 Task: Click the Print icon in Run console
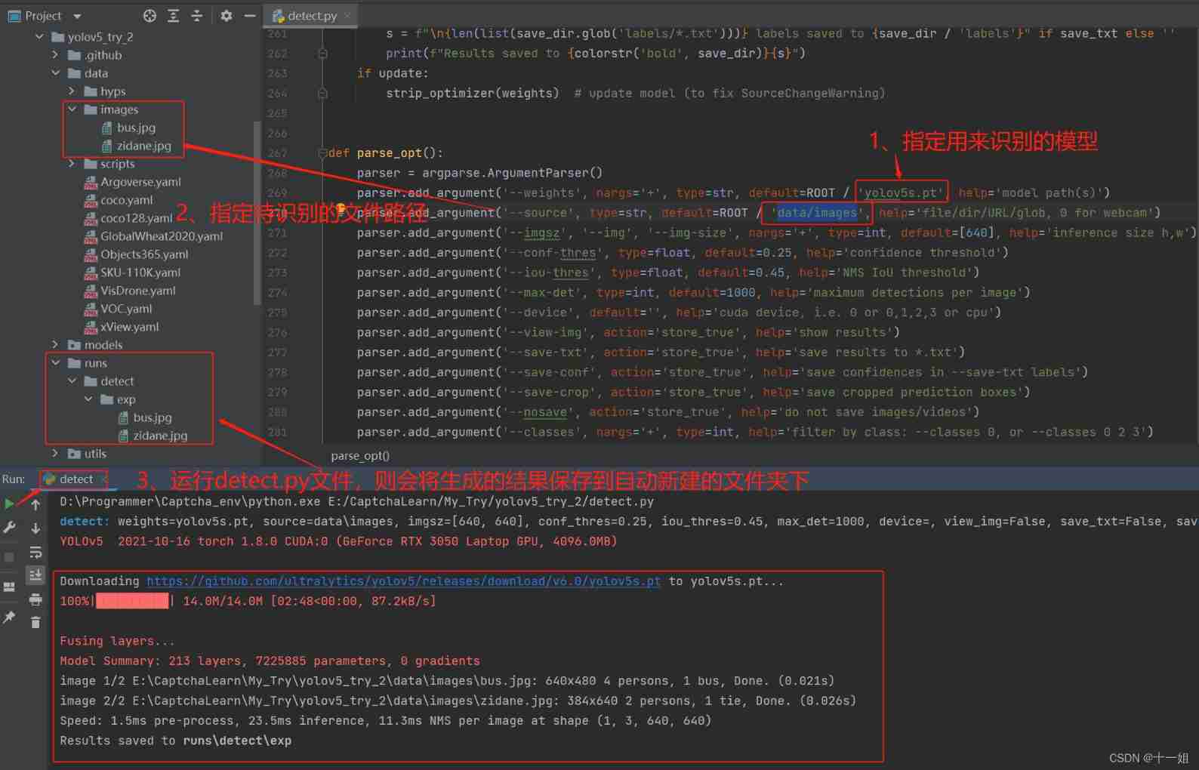coord(35,599)
